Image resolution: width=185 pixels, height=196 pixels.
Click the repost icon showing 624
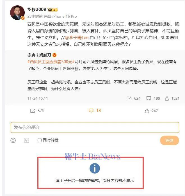(x=129, y=98)
